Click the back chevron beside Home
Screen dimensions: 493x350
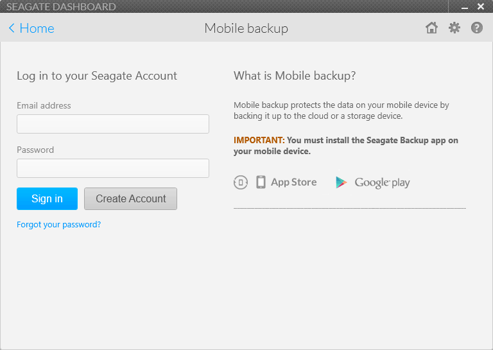coord(12,28)
